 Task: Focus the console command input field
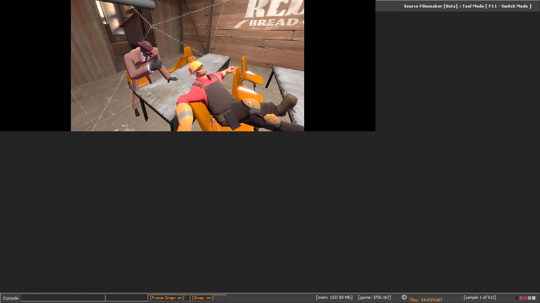tap(63, 298)
